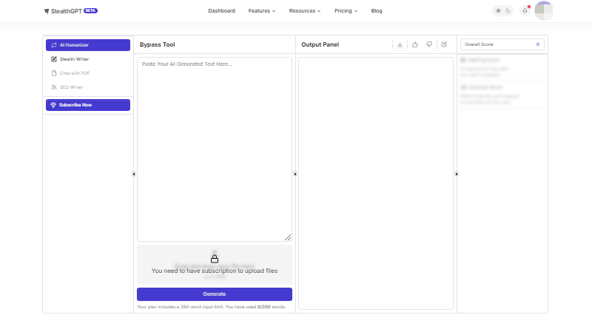The height and width of the screenshot is (315, 592).
Task: Expand the Features dropdown menu
Action: pyautogui.click(x=262, y=11)
